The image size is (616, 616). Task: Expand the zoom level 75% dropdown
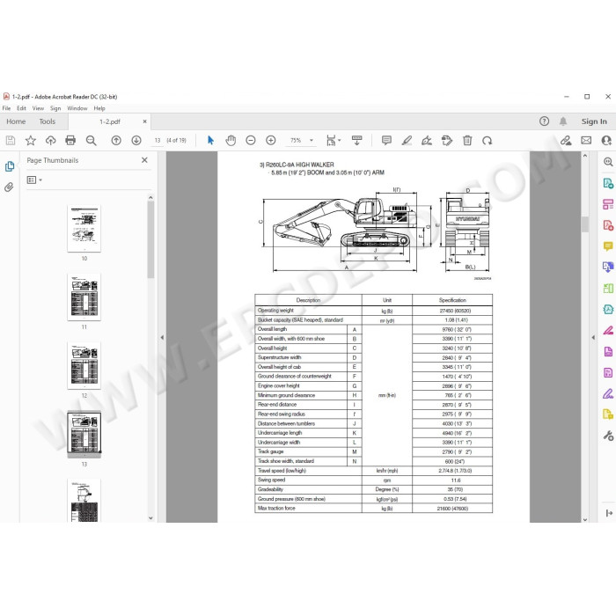pyautogui.click(x=312, y=140)
